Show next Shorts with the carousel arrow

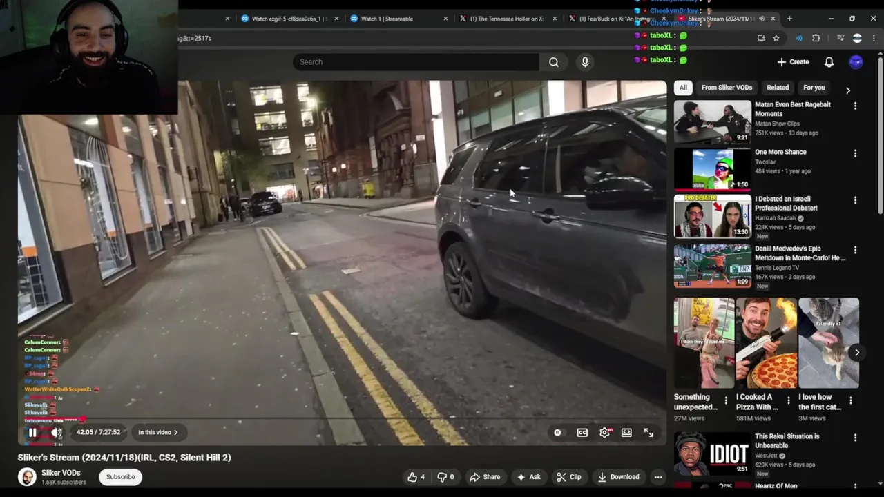(857, 353)
